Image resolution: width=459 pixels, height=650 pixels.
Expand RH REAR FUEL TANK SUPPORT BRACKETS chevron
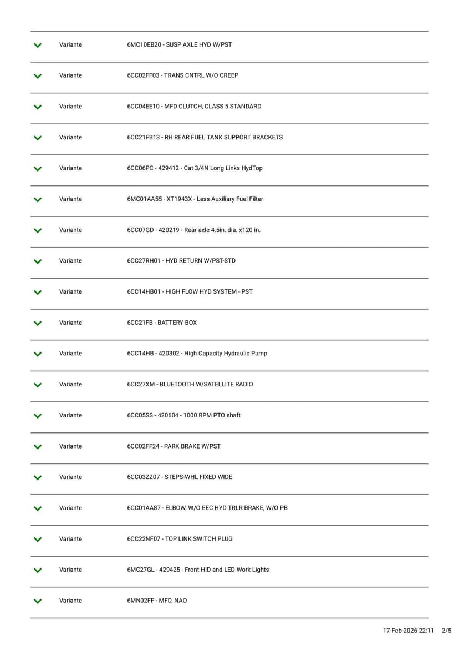click(x=38, y=138)
